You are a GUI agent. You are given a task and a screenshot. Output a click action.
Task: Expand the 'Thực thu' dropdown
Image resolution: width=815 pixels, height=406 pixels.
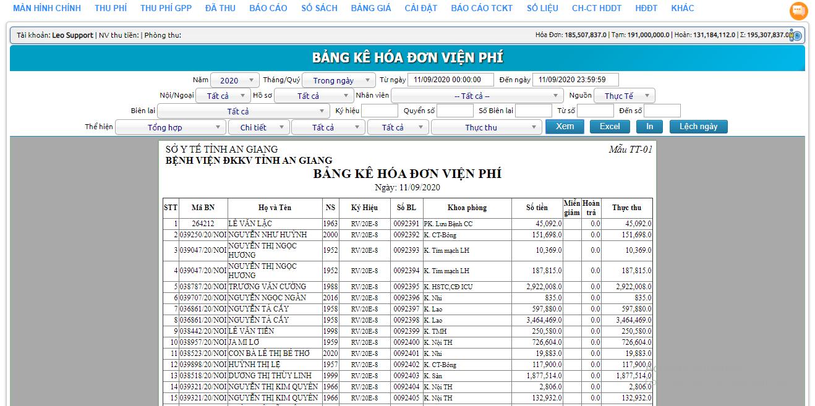(487, 127)
